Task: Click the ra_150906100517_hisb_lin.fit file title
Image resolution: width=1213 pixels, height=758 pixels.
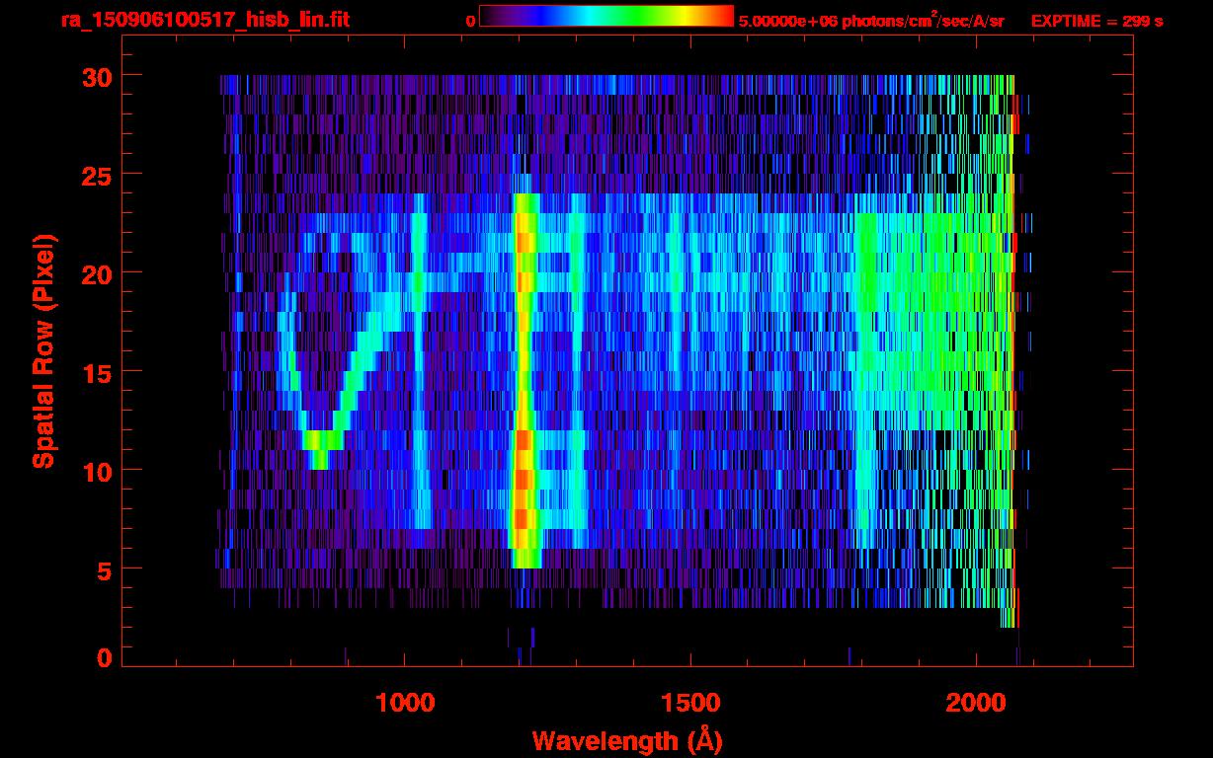Action: tap(203, 20)
